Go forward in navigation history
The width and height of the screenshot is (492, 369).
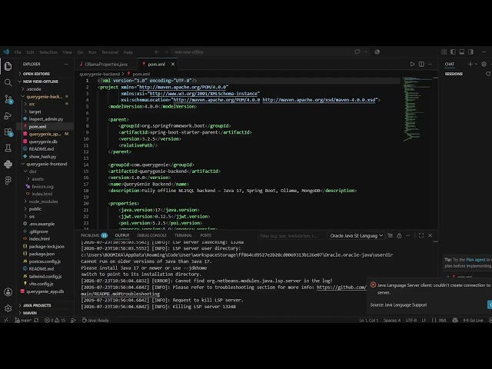(166, 52)
